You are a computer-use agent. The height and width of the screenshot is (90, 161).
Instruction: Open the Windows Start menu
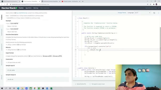(x=2, y=88)
